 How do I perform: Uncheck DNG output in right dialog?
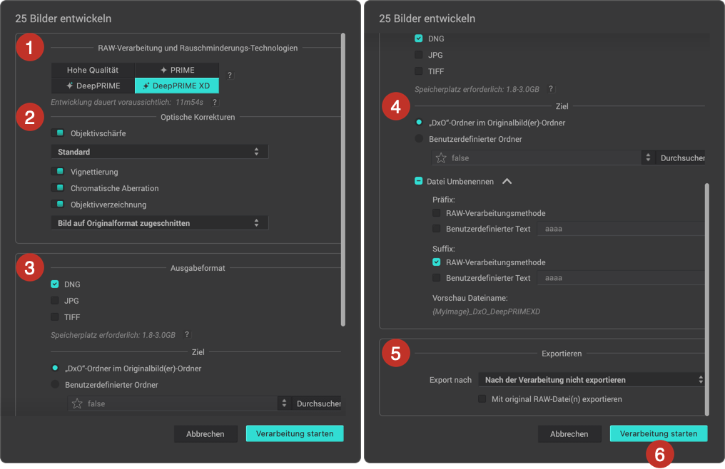[419, 38]
